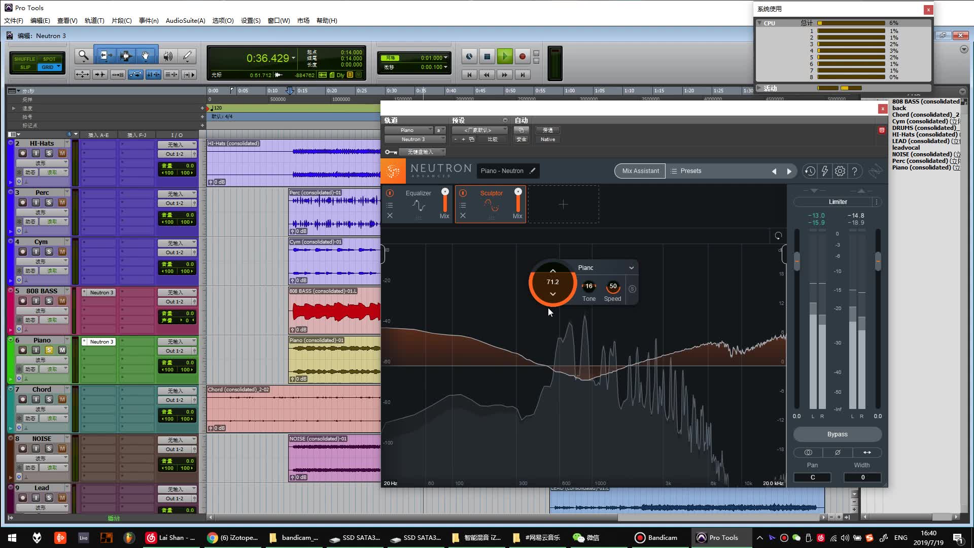Go to next Neutron preset arrow
This screenshot has width=974, height=548.
click(x=789, y=172)
